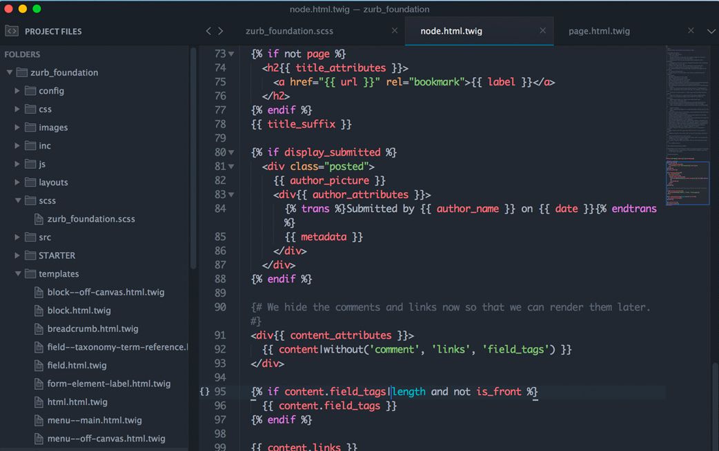Open block.html.twig from templates
The image size is (719, 451).
click(79, 310)
